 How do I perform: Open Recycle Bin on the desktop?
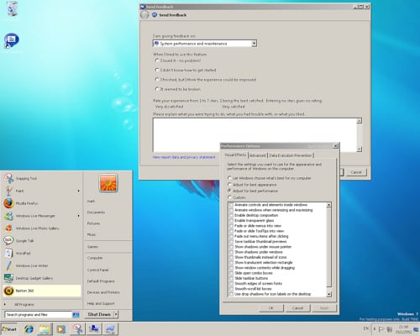[12, 9]
